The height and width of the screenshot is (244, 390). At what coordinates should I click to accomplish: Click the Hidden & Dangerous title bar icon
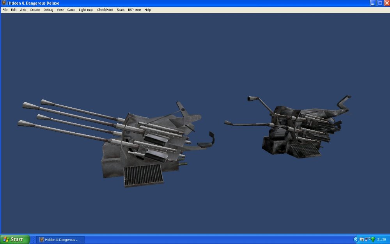click(x=4, y=3)
